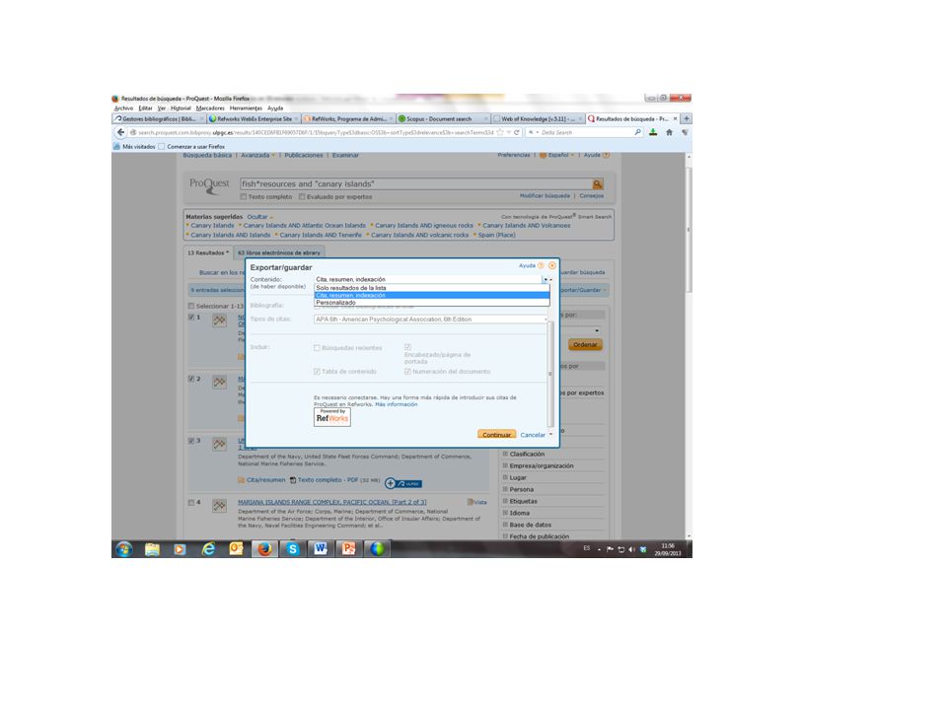Expand the Idioma filter

pyautogui.click(x=516, y=513)
